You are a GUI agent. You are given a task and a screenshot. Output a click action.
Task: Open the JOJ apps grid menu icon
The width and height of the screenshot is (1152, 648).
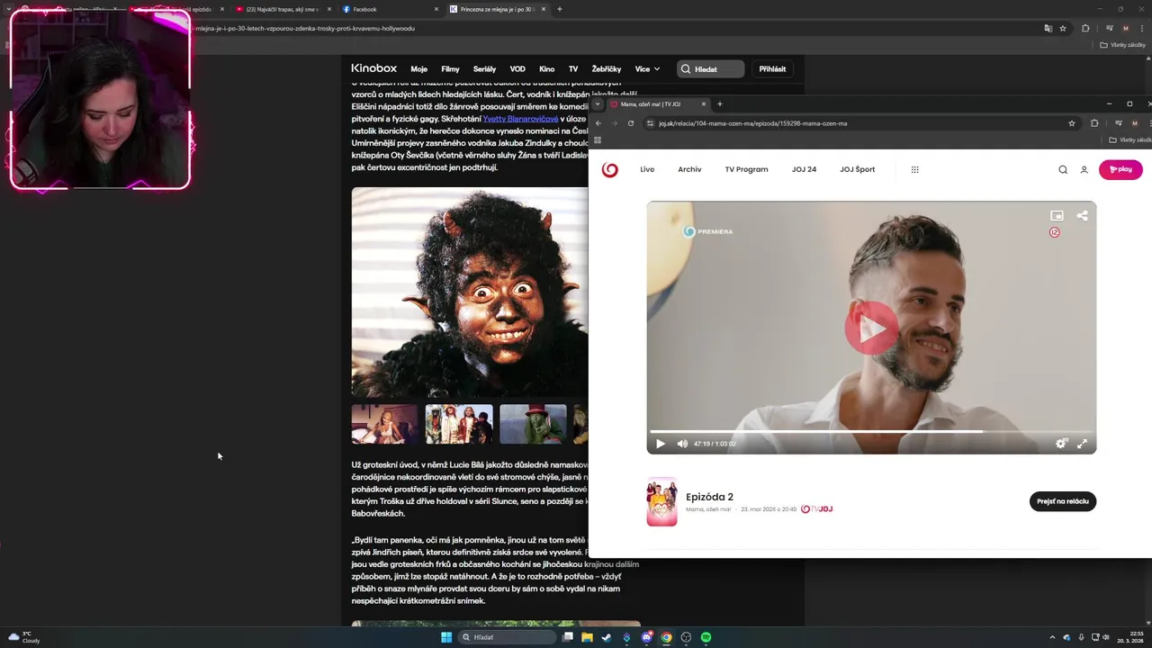(914, 169)
